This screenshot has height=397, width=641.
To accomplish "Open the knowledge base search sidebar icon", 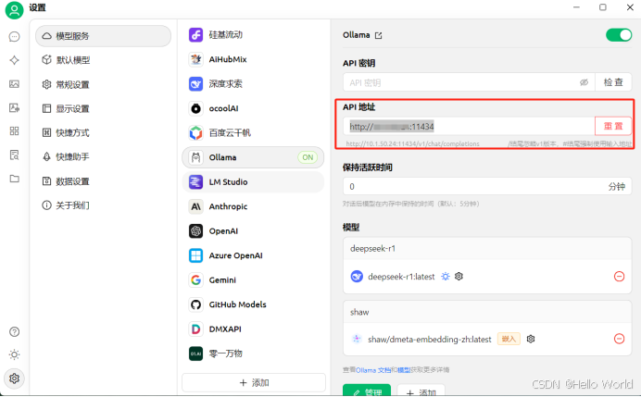I will tap(14, 155).
